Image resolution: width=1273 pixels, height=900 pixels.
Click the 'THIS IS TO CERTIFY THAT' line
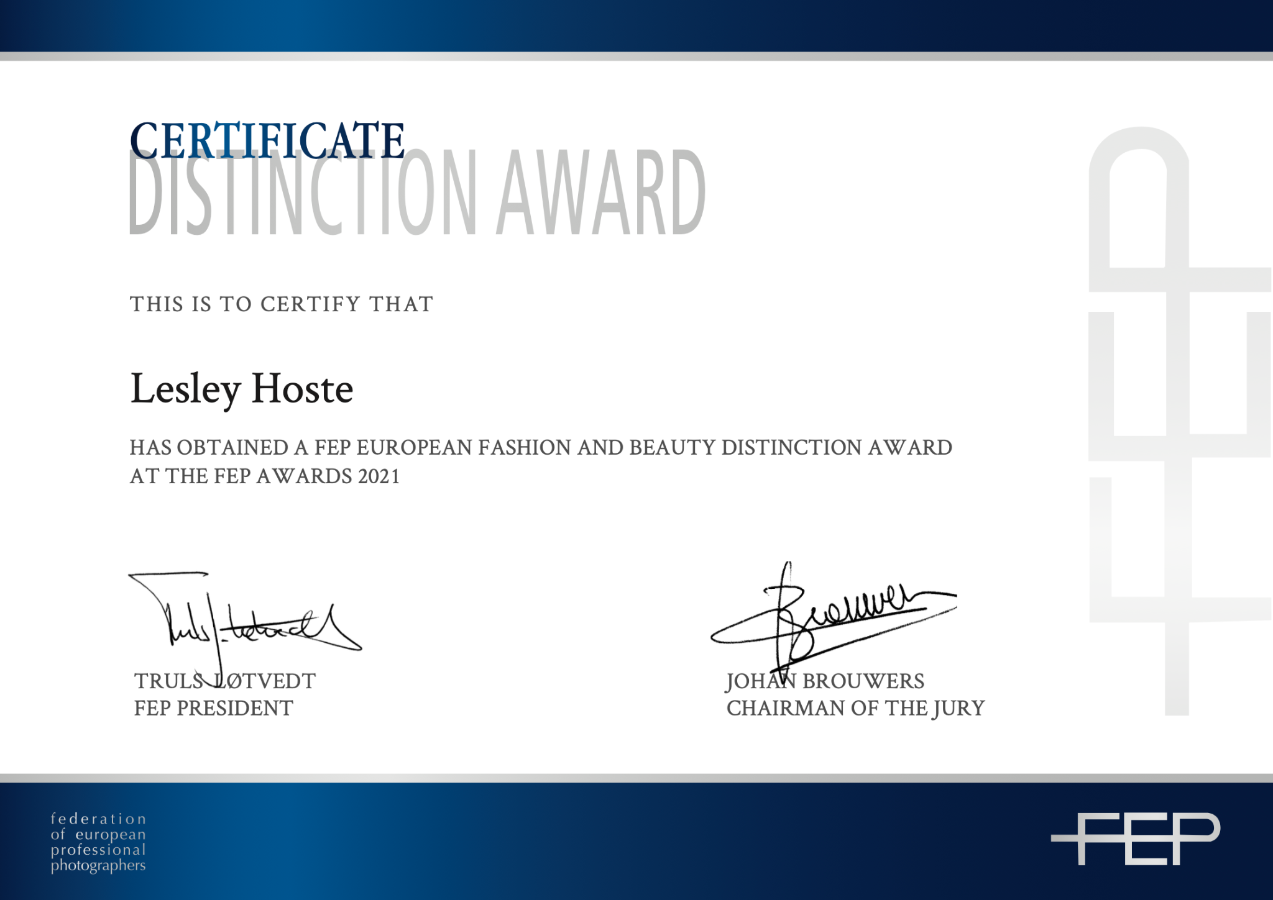[282, 304]
